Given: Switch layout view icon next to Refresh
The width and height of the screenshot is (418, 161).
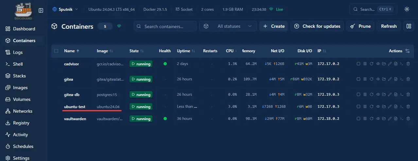Looking at the screenshot, I should 408,26.
